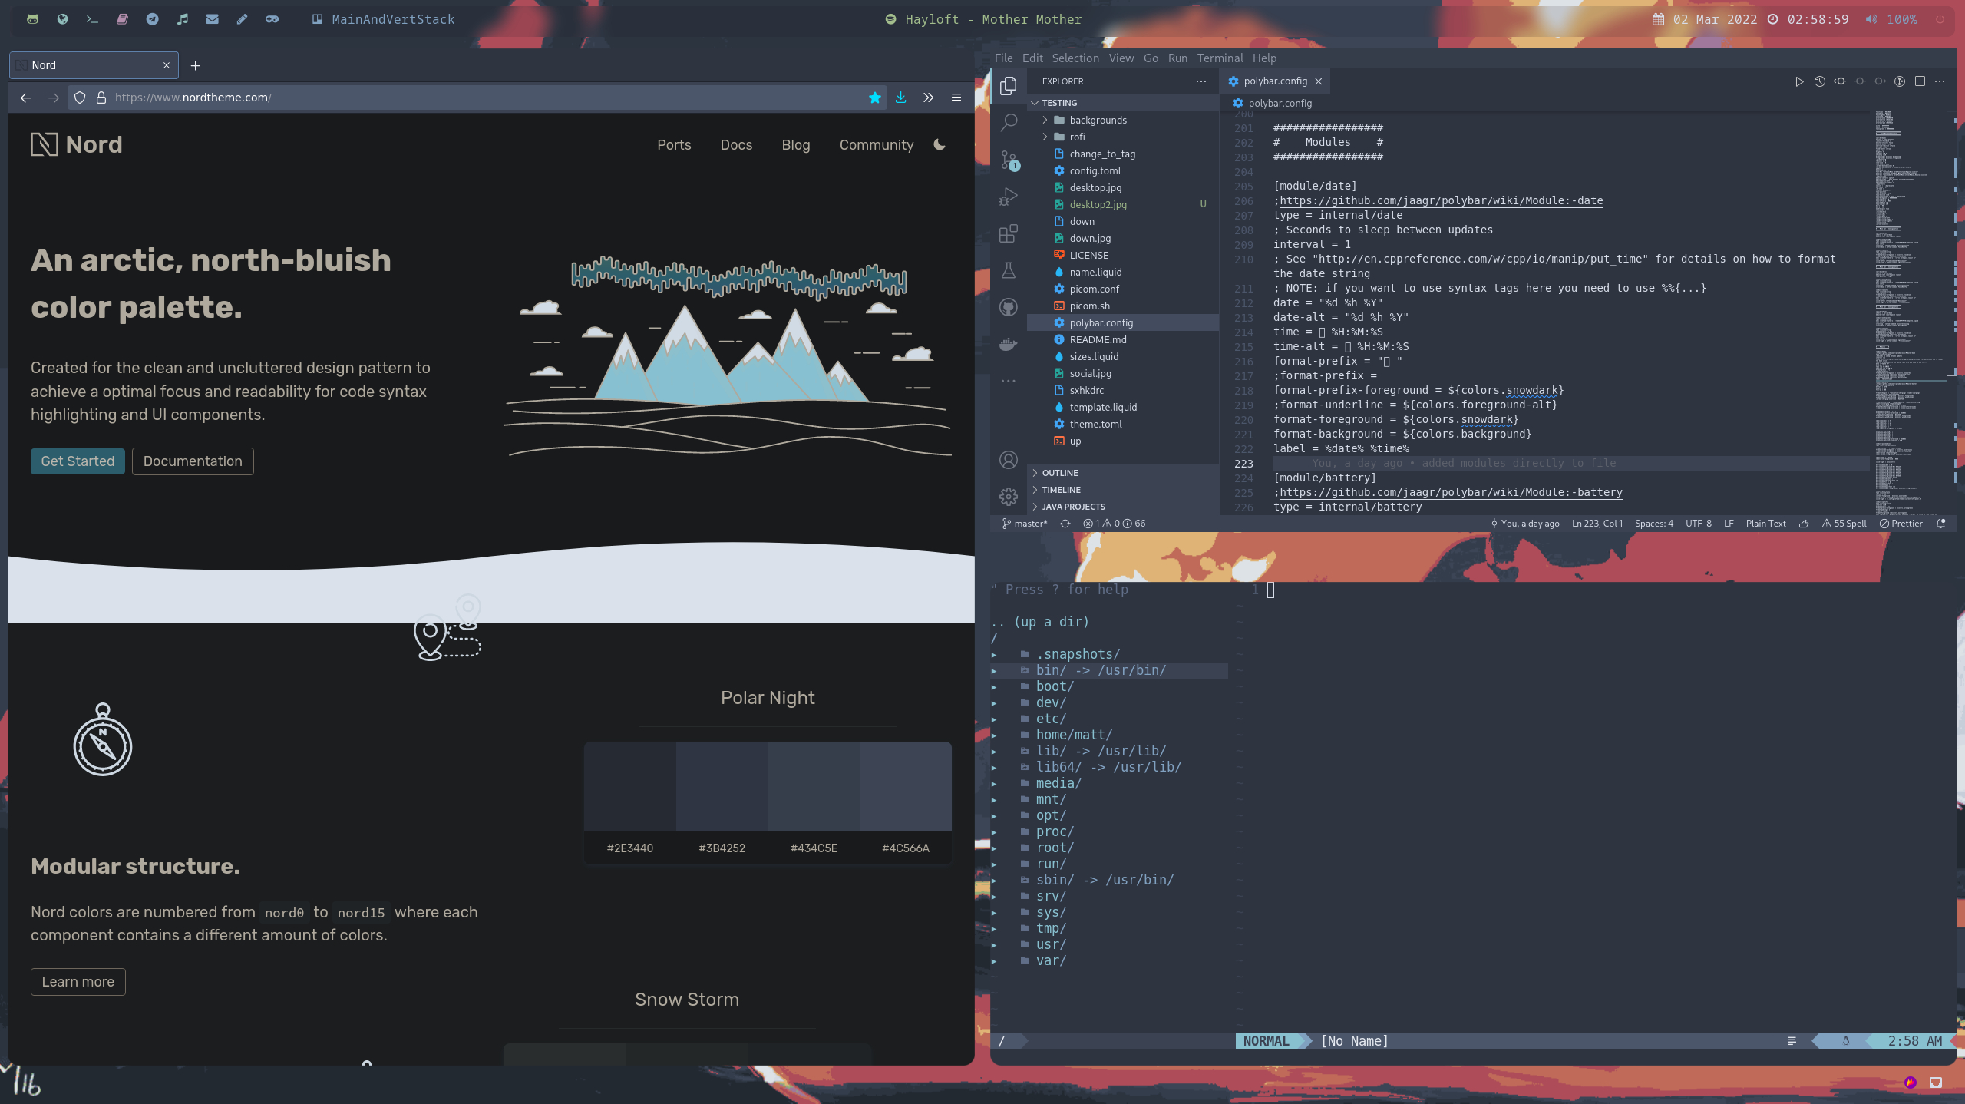Toggle the Nord site dark mode moon

pos(940,144)
